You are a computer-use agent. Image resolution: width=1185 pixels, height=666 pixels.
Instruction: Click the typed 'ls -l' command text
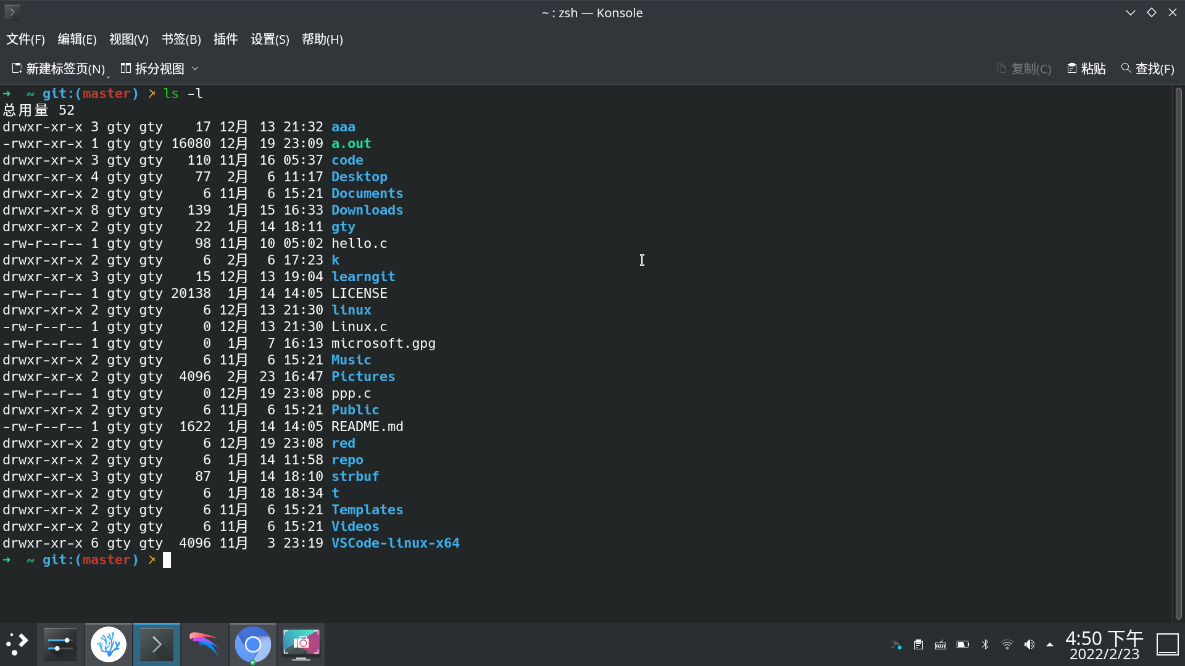(183, 94)
